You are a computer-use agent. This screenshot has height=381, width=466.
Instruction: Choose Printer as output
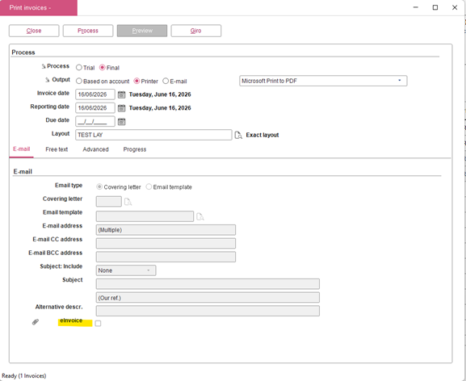coord(136,81)
